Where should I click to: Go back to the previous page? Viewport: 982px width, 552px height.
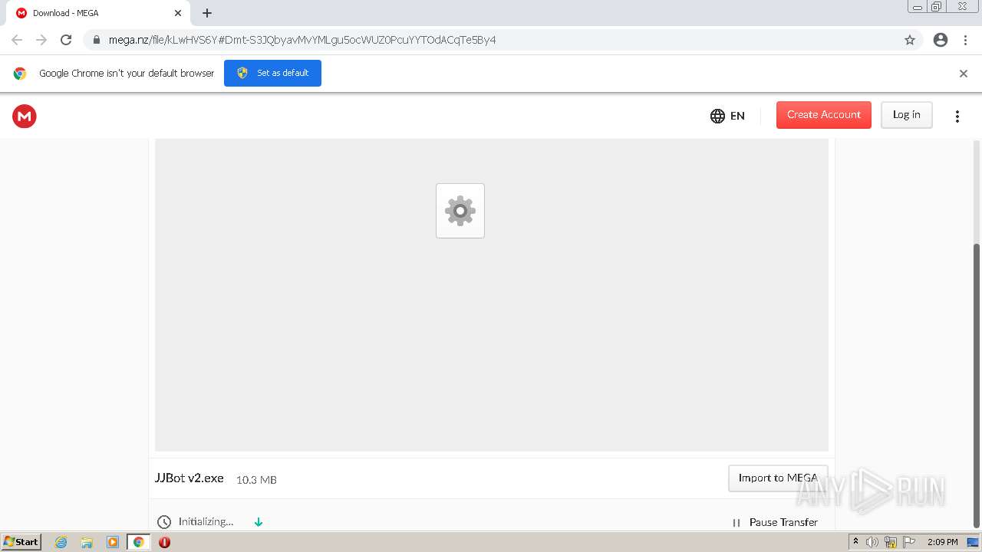pyautogui.click(x=17, y=40)
